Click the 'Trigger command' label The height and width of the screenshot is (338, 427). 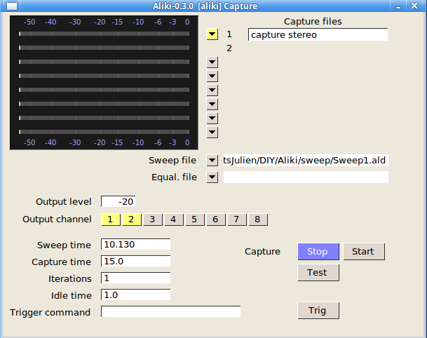(50, 312)
